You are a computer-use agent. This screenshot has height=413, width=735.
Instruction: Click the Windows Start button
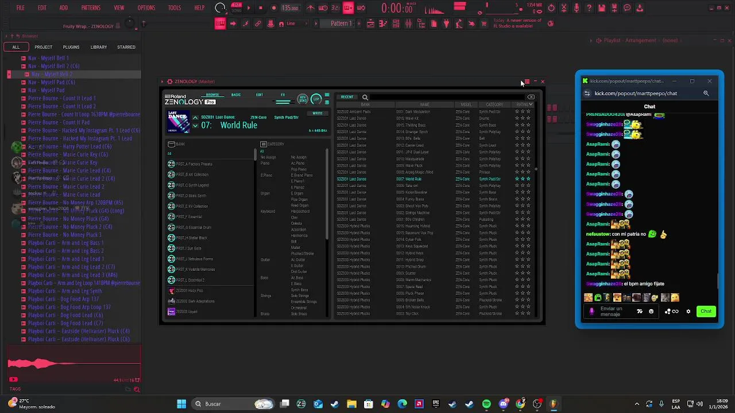pos(181,404)
